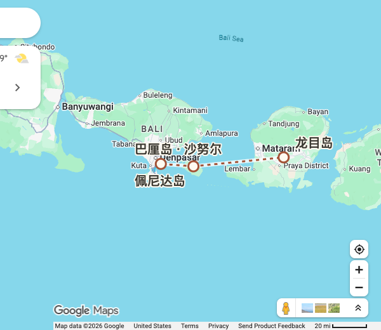Click the Praya District label
381x330 pixels.
(306, 166)
